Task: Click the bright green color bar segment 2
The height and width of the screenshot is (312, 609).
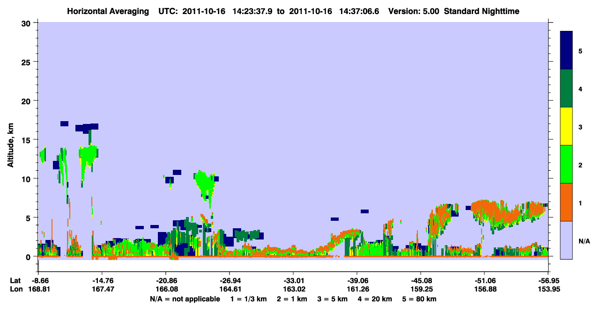Action: pyautogui.click(x=566, y=164)
